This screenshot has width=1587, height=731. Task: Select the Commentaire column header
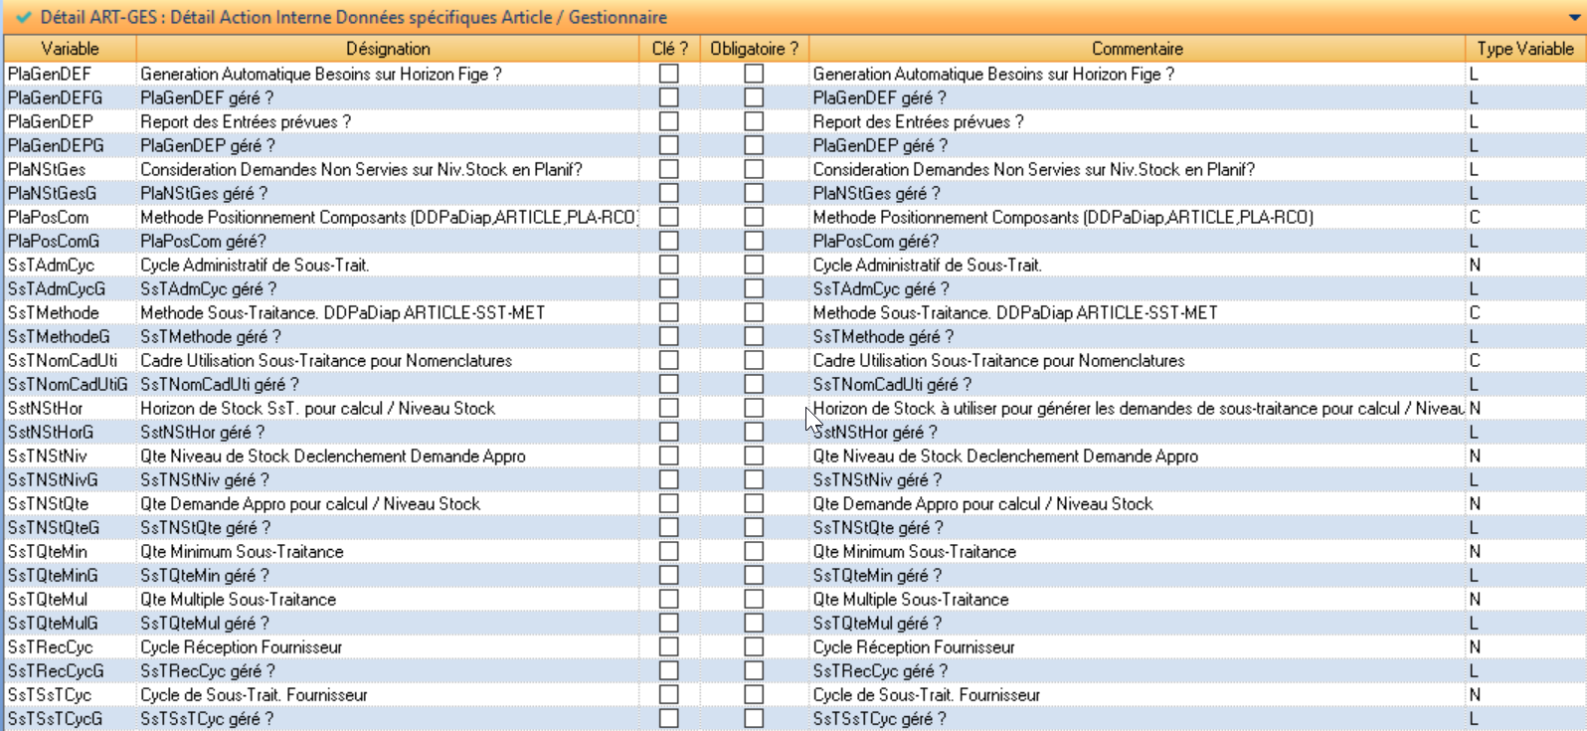(1137, 49)
